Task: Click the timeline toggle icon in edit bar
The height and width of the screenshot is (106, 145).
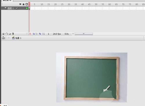Action: (x=3, y=38)
